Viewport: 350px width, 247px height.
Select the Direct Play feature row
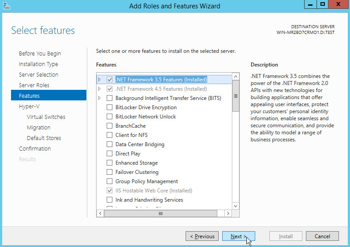click(128, 154)
